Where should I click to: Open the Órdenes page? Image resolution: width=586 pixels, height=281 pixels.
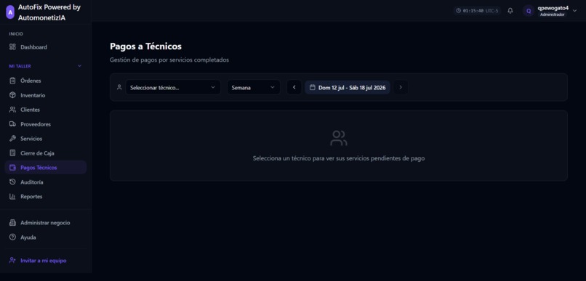point(46,81)
